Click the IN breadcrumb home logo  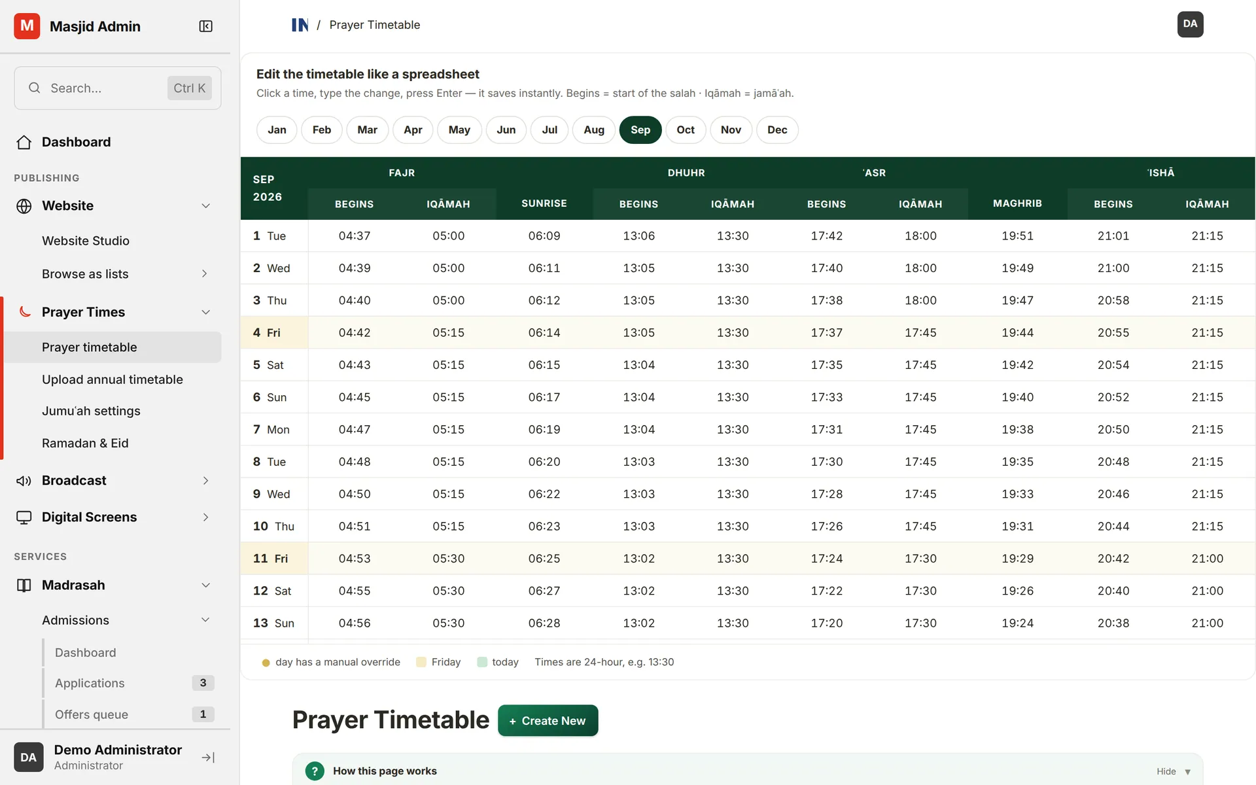(300, 25)
